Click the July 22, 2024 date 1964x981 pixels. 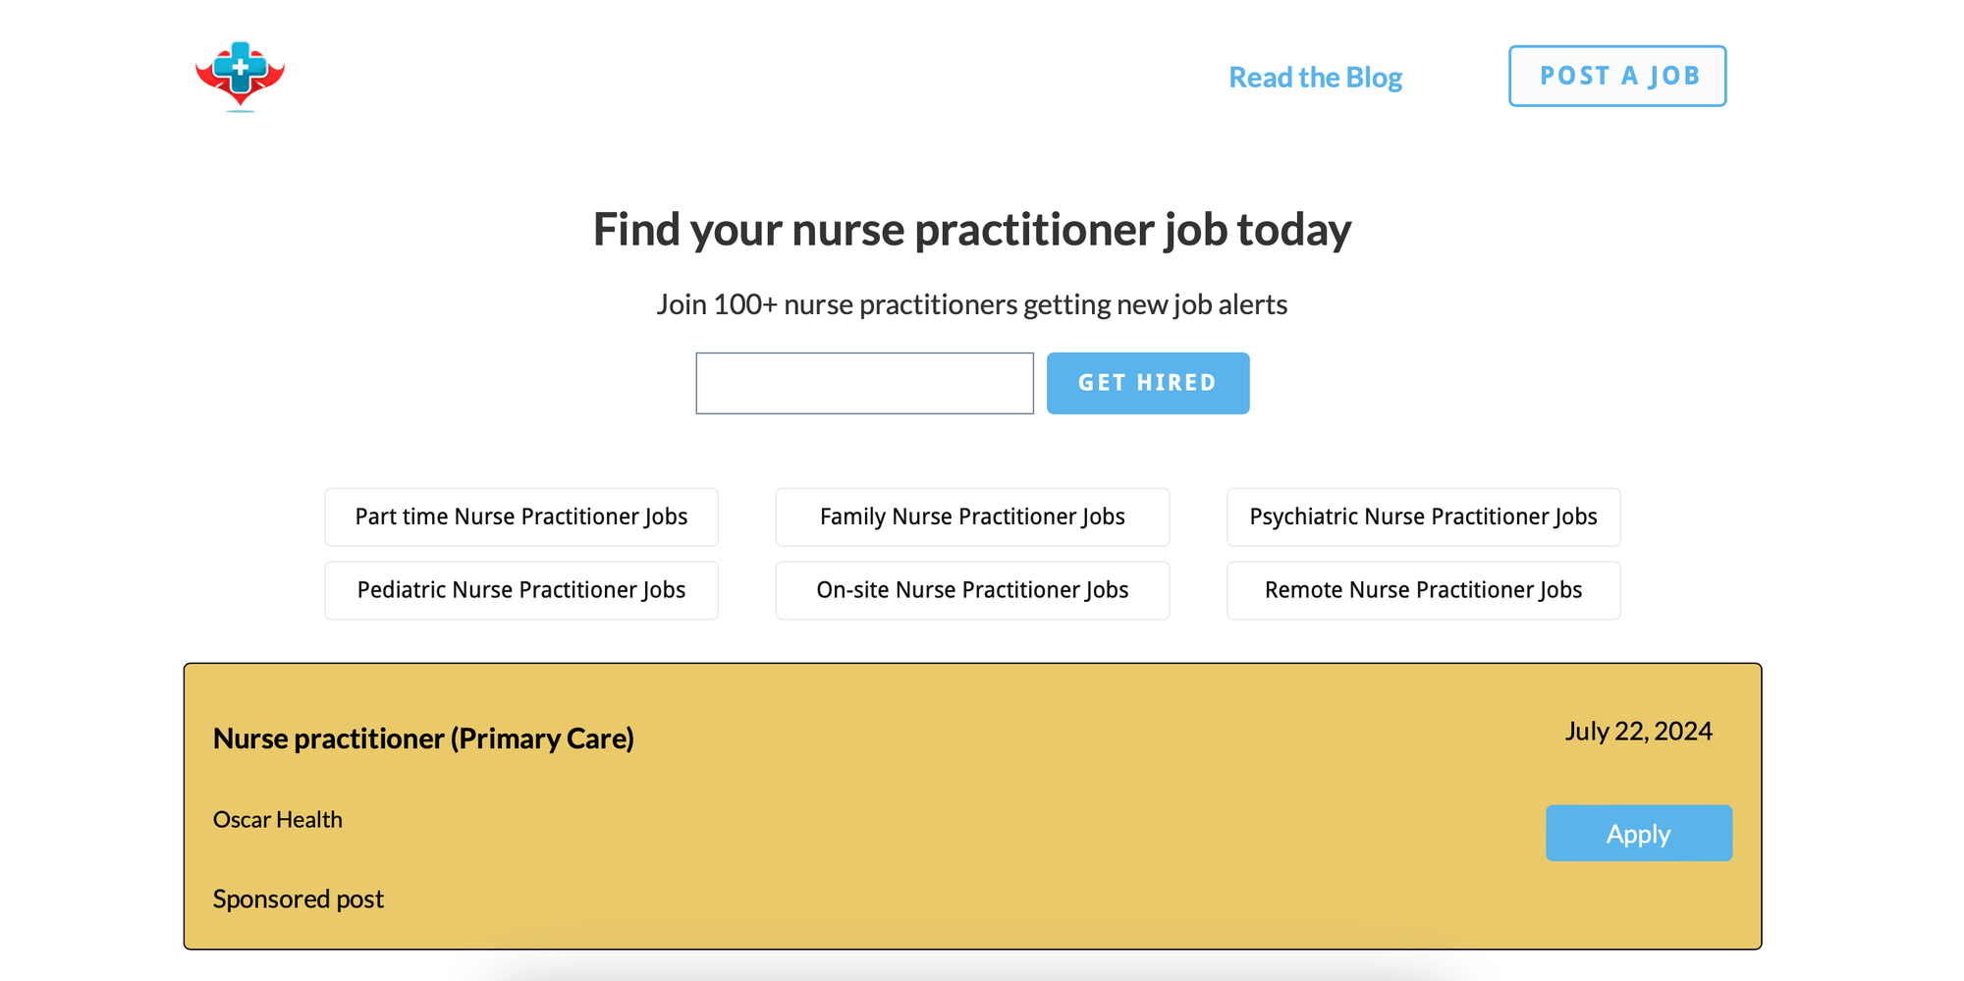[1638, 731]
